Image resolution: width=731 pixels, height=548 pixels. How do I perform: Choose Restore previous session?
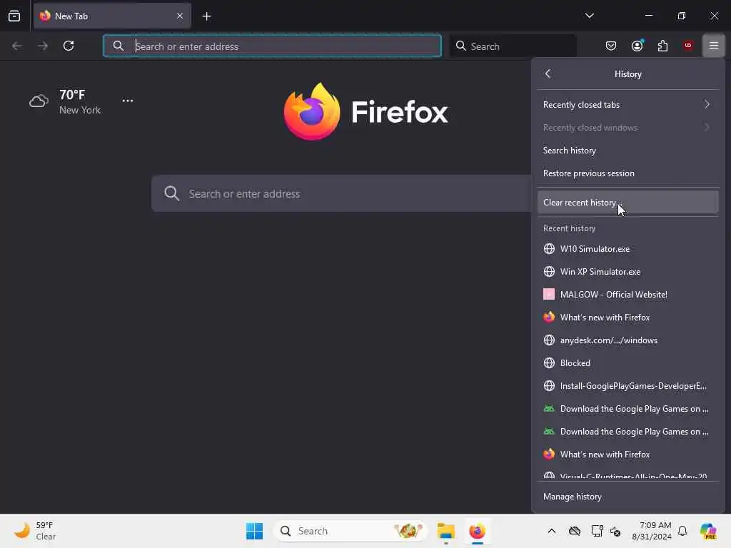[x=627, y=173]
